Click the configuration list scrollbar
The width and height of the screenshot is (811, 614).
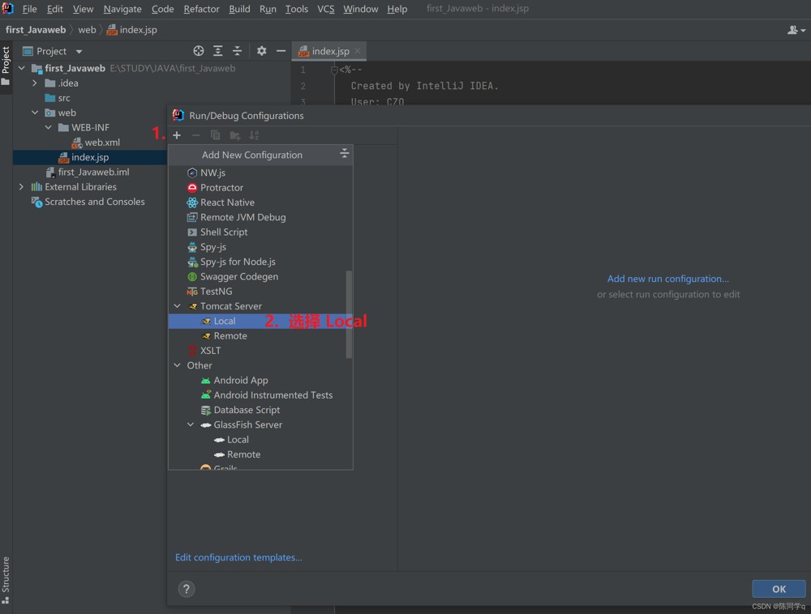pos(349,314)
